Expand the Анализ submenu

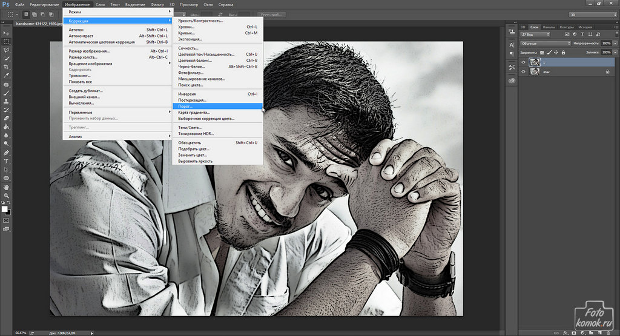(117, 136)
